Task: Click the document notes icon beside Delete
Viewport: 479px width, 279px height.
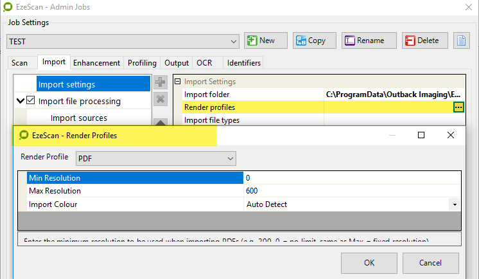Action: coord(462,40)
